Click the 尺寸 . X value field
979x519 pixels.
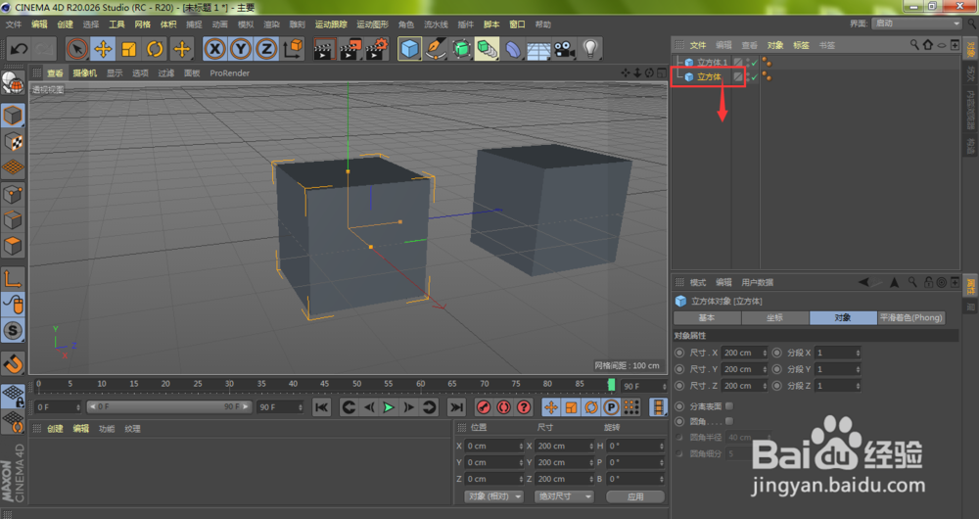(x=744, y=353)
